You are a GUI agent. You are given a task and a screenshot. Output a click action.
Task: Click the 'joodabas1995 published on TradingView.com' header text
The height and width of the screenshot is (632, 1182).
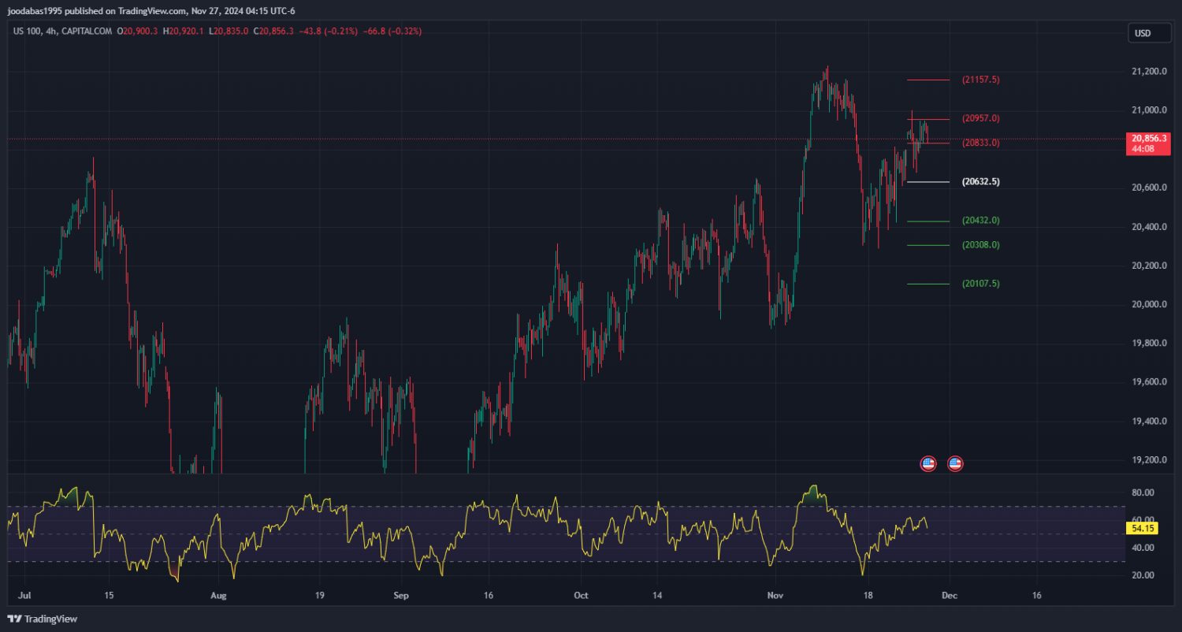98,11
